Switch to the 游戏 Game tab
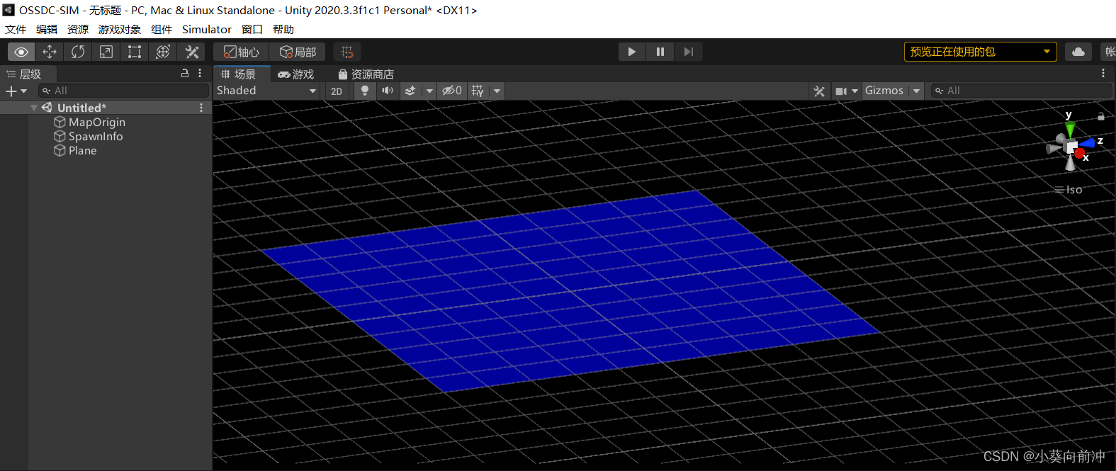1116x471 pixels. pos(296,74)
